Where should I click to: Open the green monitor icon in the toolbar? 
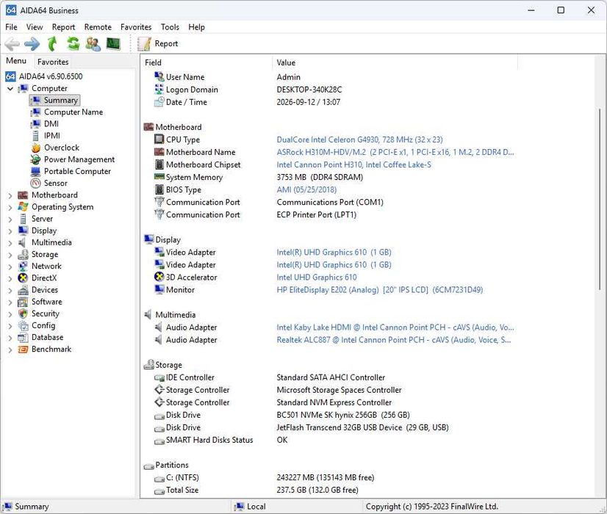point(113,44)
